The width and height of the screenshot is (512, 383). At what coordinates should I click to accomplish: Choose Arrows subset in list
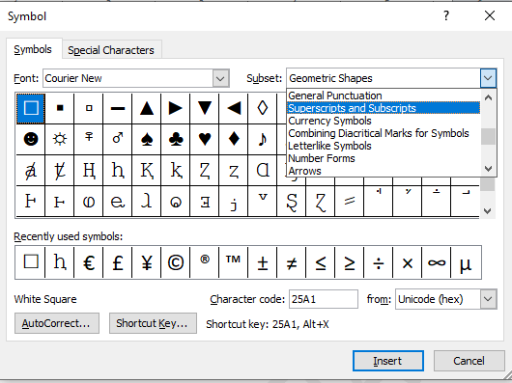point(384,171)
